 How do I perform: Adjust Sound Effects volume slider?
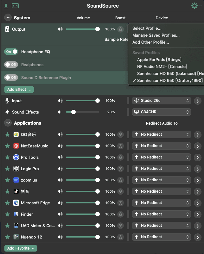click(83, 112)
